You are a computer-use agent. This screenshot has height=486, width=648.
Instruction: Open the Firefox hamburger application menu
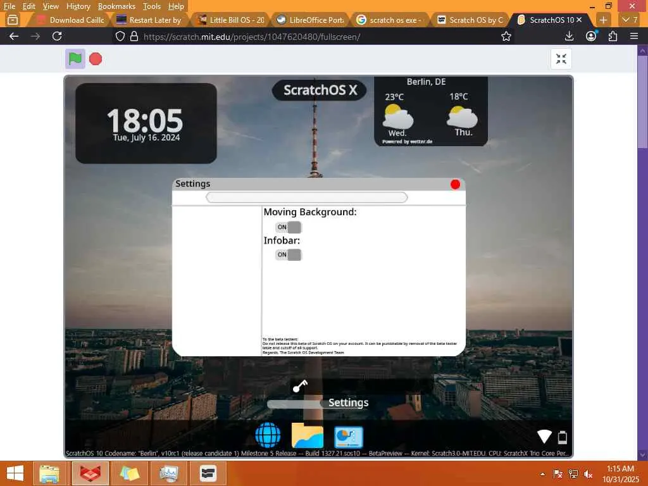[634, 36]
